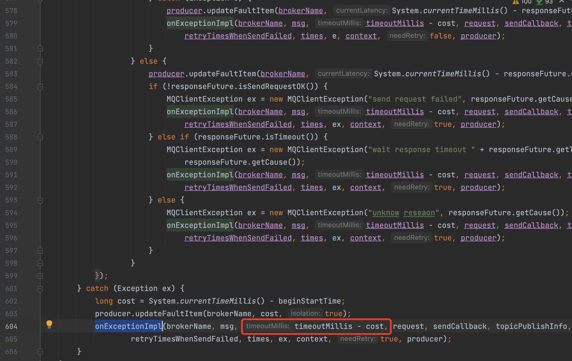The width and height of the screenshot is (572, 361).
Task: Click onExceptionImpl call on line 586
Action: (200, 112)
